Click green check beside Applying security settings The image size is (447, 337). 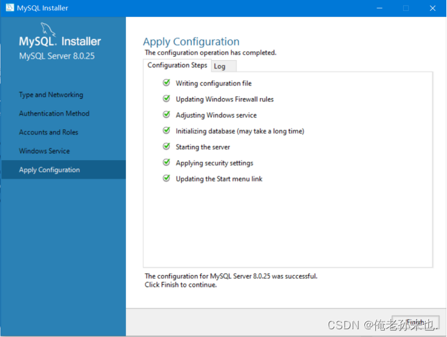pos(166,163)
